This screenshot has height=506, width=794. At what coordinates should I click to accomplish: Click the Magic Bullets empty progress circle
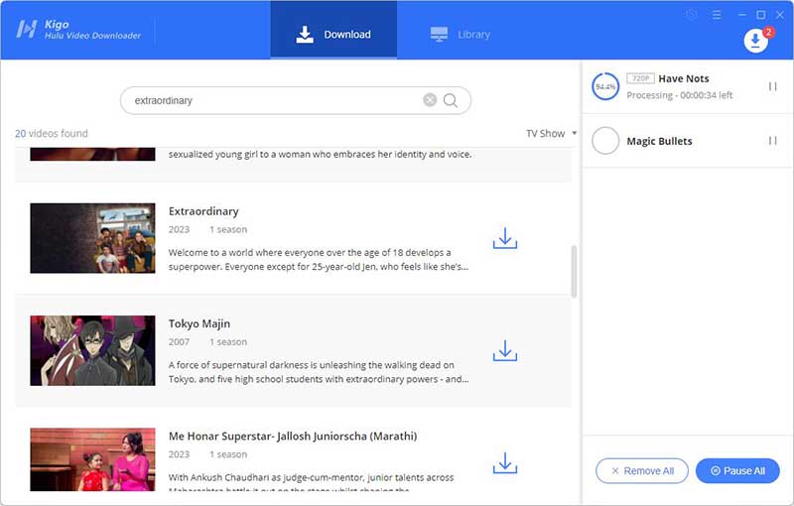[605, 141]
